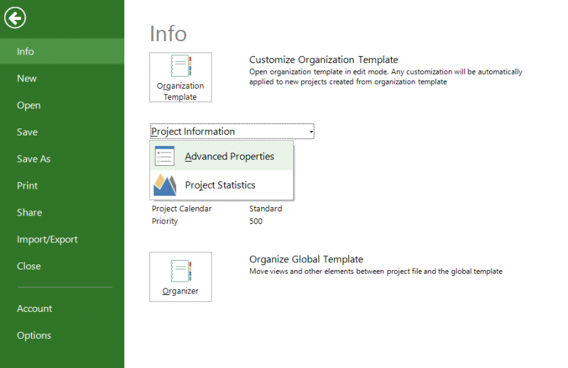
Task: Switch to the Info tab
Action: [x=26, y=52]
